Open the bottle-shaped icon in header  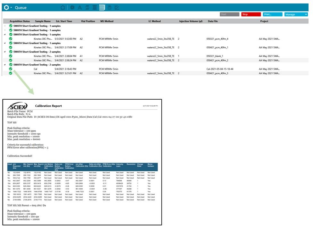click(x=110, y=7)
